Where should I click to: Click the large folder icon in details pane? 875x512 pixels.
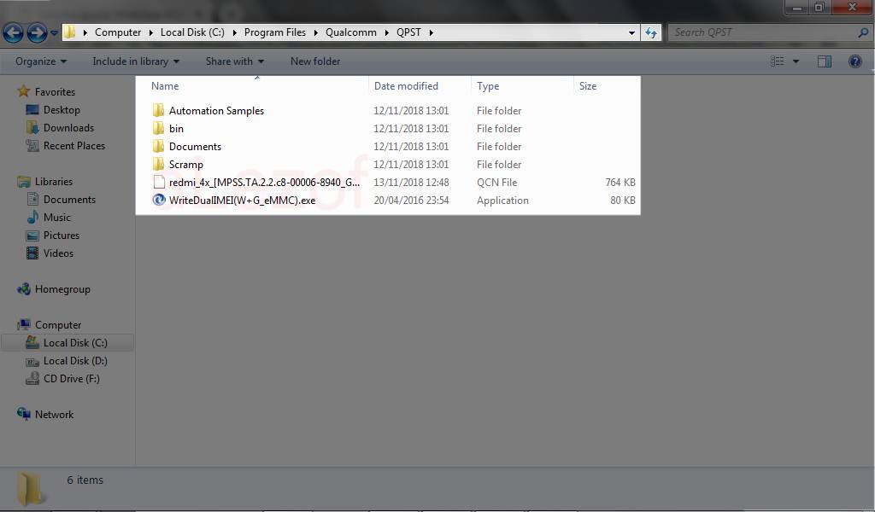tap(30, 489)
